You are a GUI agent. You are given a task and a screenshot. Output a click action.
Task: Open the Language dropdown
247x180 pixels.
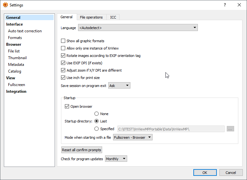[138, 27]
